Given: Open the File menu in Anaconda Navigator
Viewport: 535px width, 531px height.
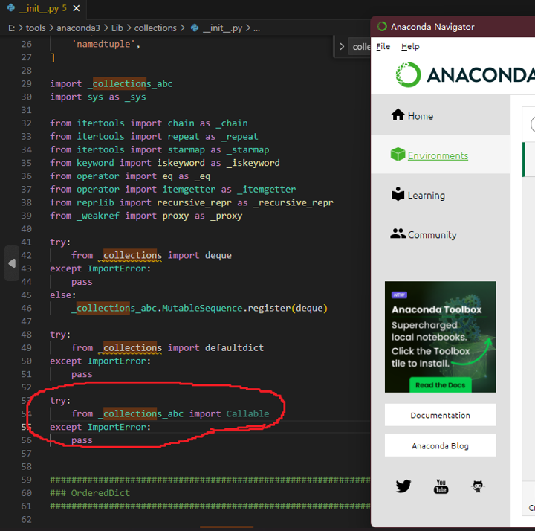Looking at the screenshot, I should (383, 46).
